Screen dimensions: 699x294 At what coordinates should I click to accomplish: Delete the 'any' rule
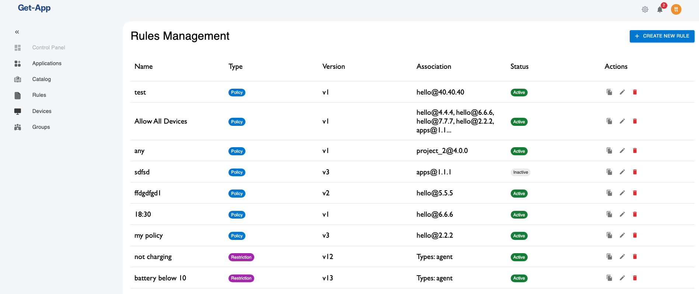click(635, 151)
